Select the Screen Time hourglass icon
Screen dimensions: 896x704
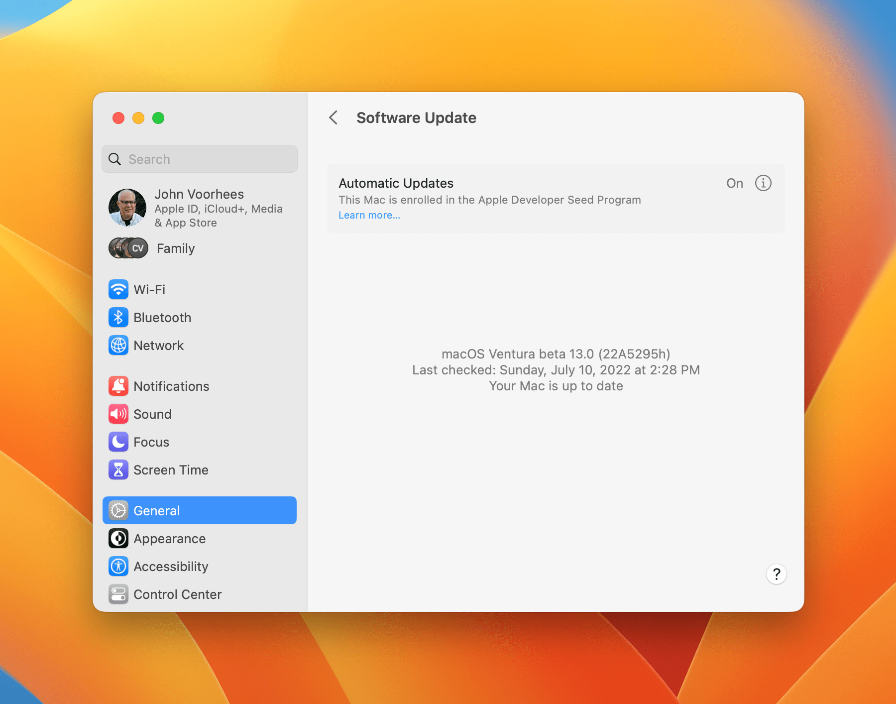pos(118,469)
